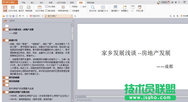Redo the last action
Viewport: 188px width, 102px height.
[23, 16]
